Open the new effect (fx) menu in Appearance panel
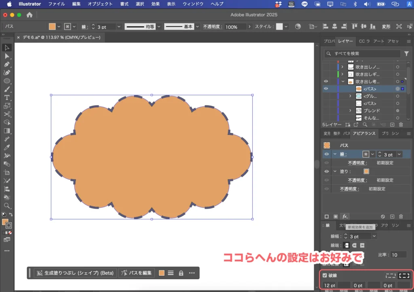 [x=345, y=216]
